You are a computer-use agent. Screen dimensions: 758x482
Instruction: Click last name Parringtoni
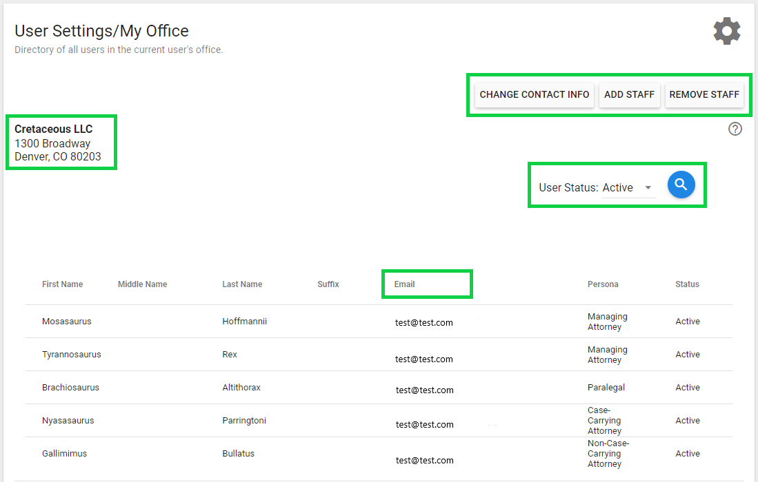tap(244, 420)
